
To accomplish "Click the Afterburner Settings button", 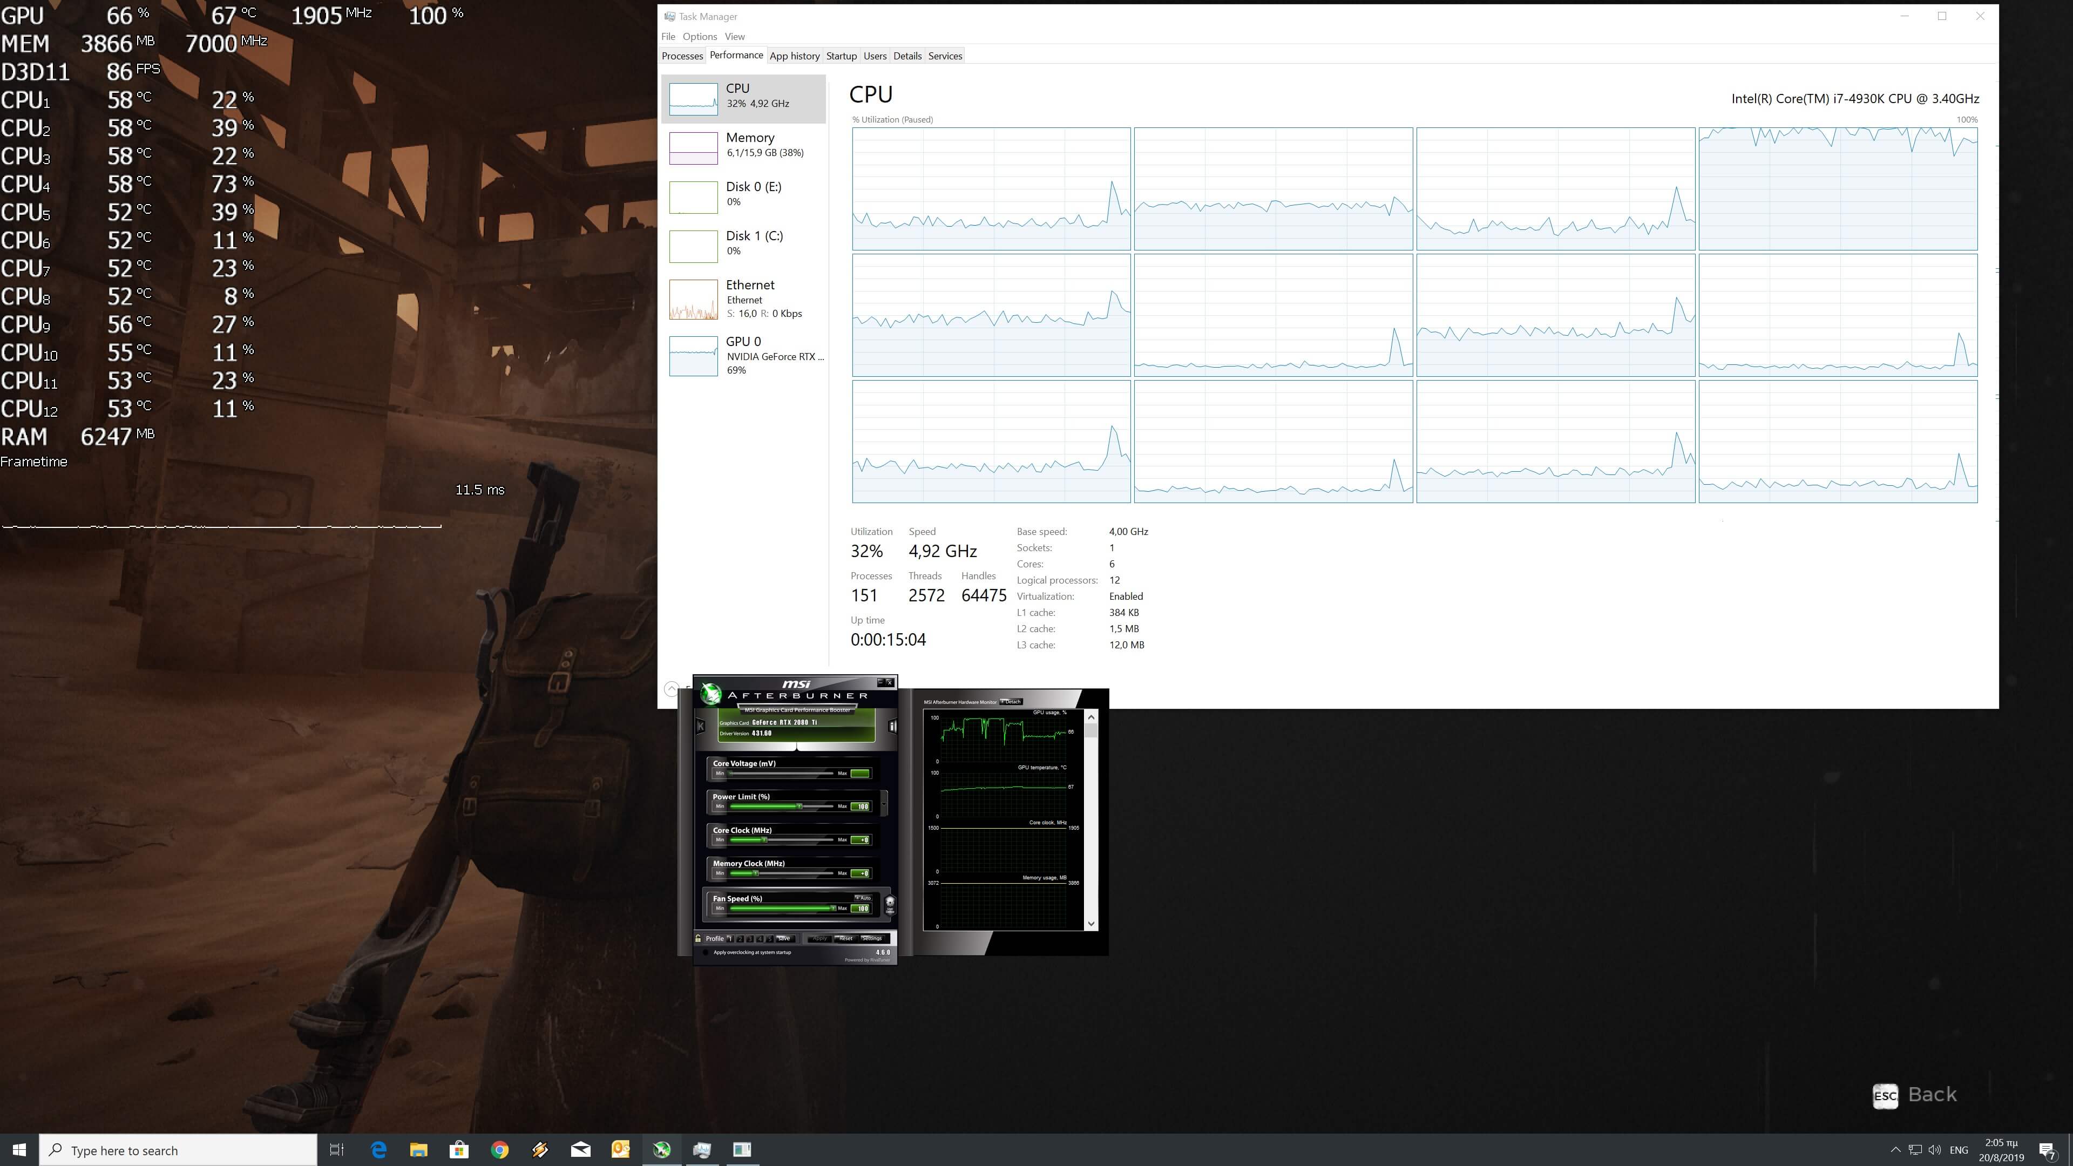I will click(871, 938).
